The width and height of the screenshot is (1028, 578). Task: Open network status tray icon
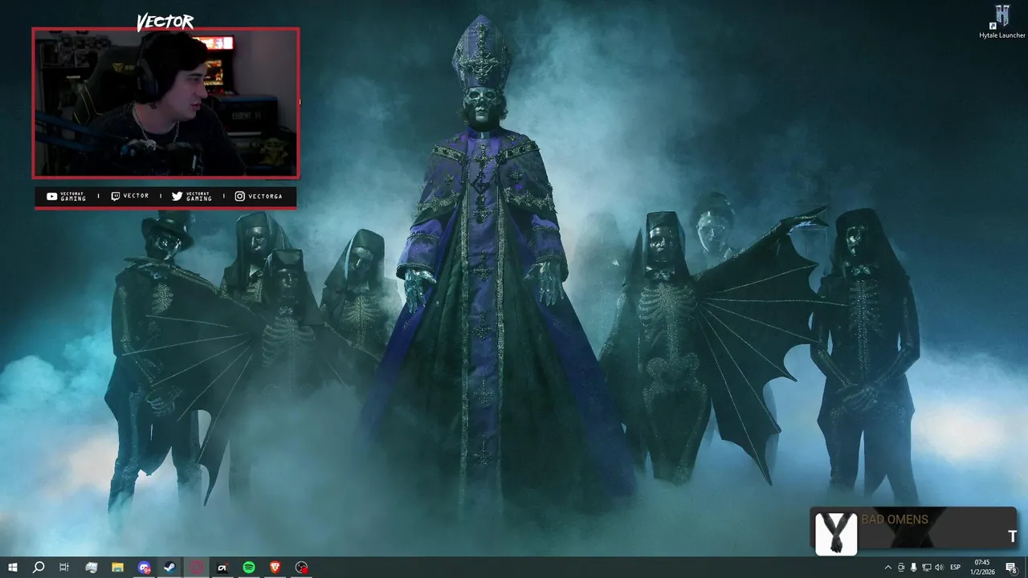(927, 568)
